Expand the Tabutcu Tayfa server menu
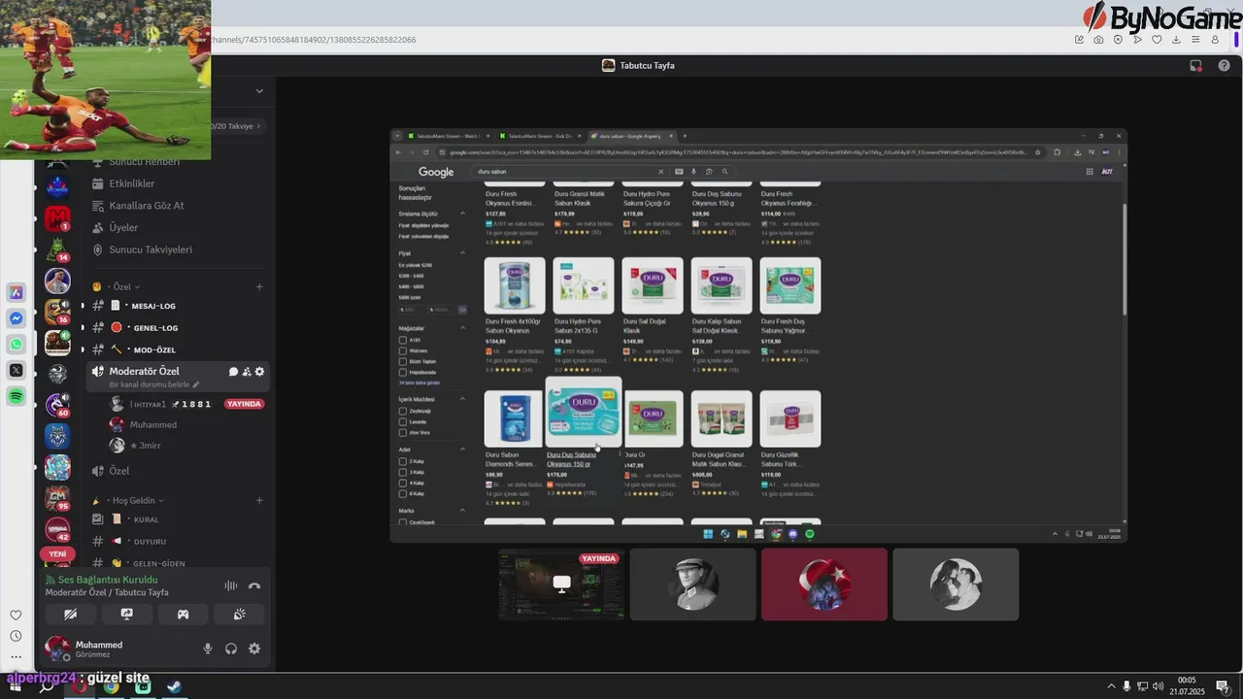 coord(259,90)
